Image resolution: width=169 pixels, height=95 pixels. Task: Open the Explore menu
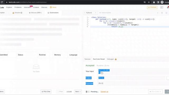click(x=9, y=7)
